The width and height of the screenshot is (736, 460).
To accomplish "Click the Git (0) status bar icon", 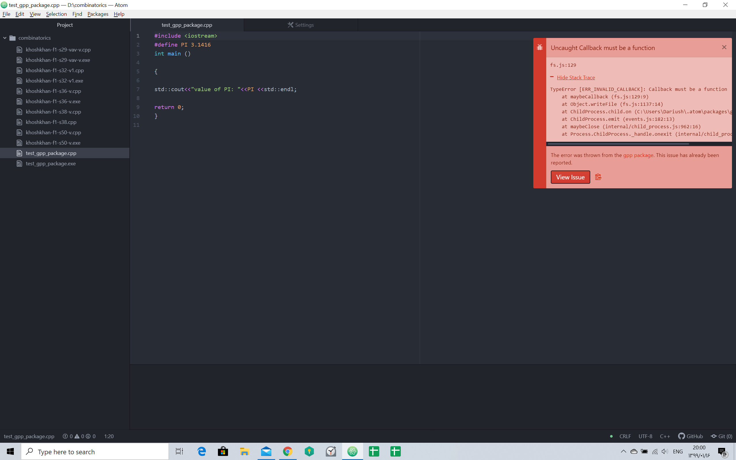I will coord(721,436).
